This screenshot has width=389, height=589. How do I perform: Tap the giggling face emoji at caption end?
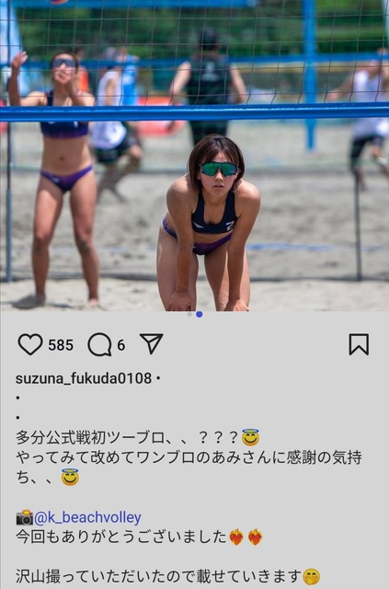(x=312, y=577)
